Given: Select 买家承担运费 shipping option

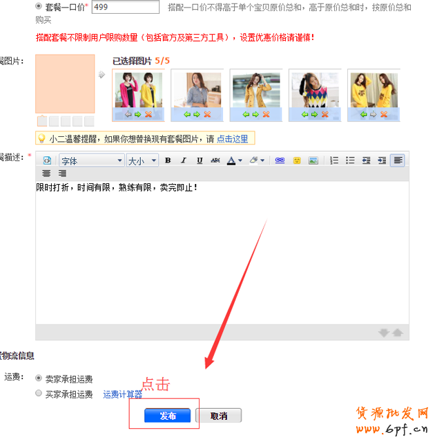Looking at the screenshot, I should point(39,394).
